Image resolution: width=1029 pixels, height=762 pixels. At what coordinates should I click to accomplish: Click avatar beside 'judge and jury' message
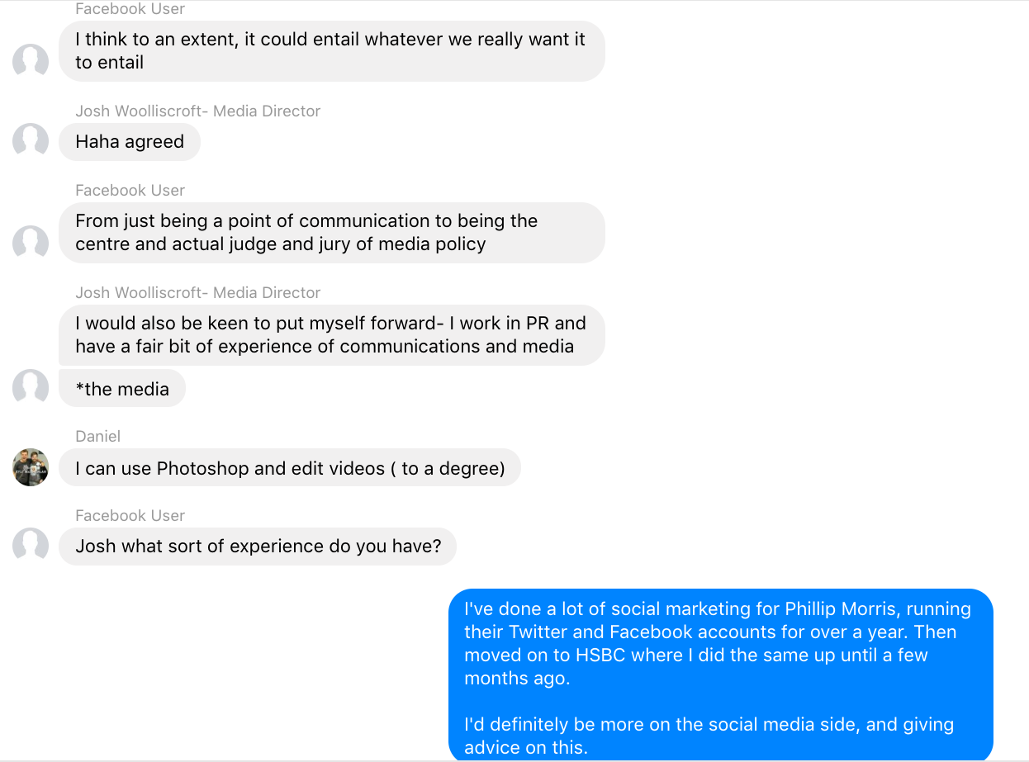pyautogui.click(x=31, y=244)
